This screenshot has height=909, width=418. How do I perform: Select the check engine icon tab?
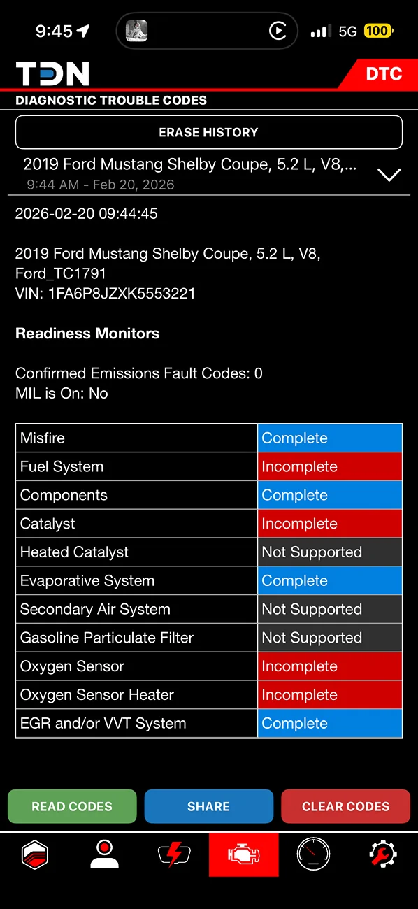point(243,854)
